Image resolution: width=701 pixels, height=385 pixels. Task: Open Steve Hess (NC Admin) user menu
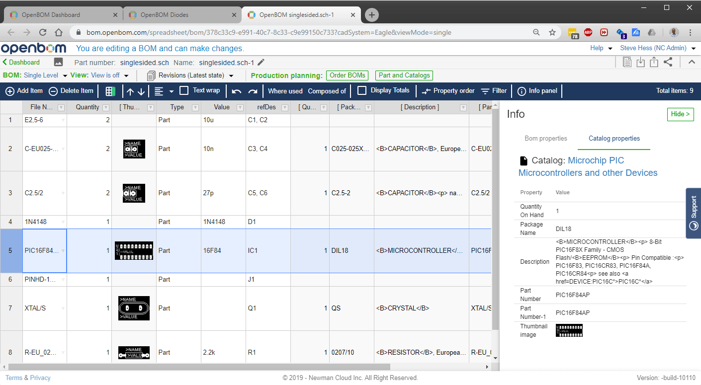click(x=658, y=48)
